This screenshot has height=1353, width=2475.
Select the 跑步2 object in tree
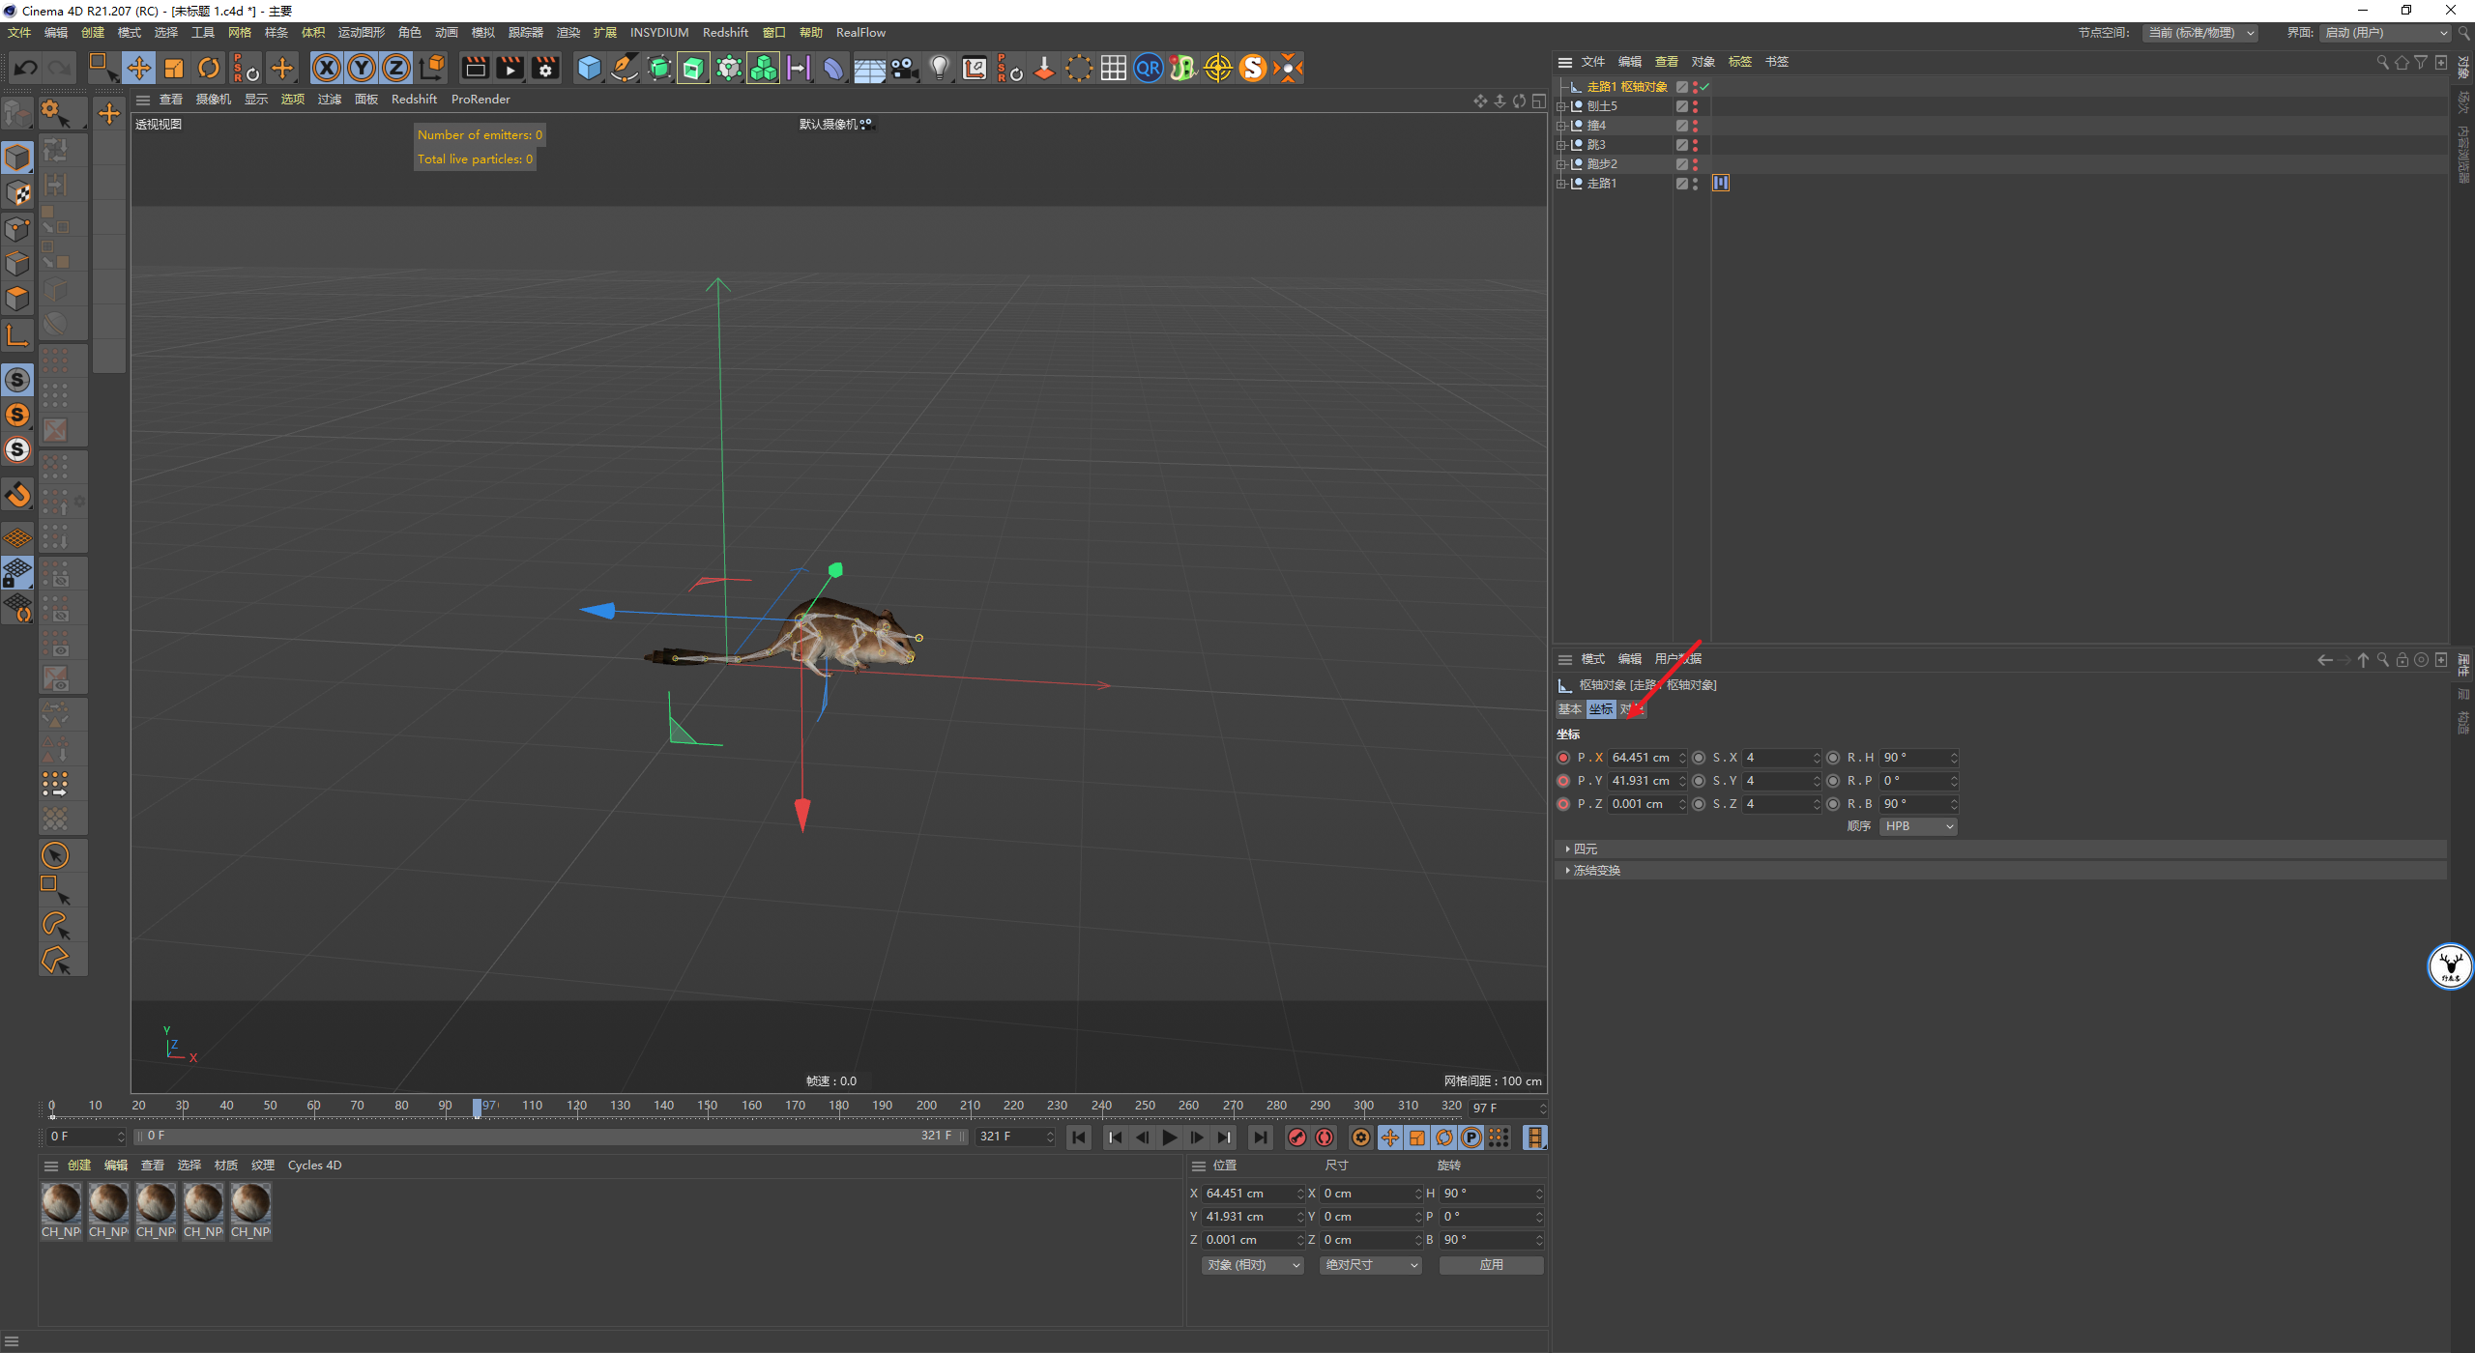click(x=1602, y=164)
